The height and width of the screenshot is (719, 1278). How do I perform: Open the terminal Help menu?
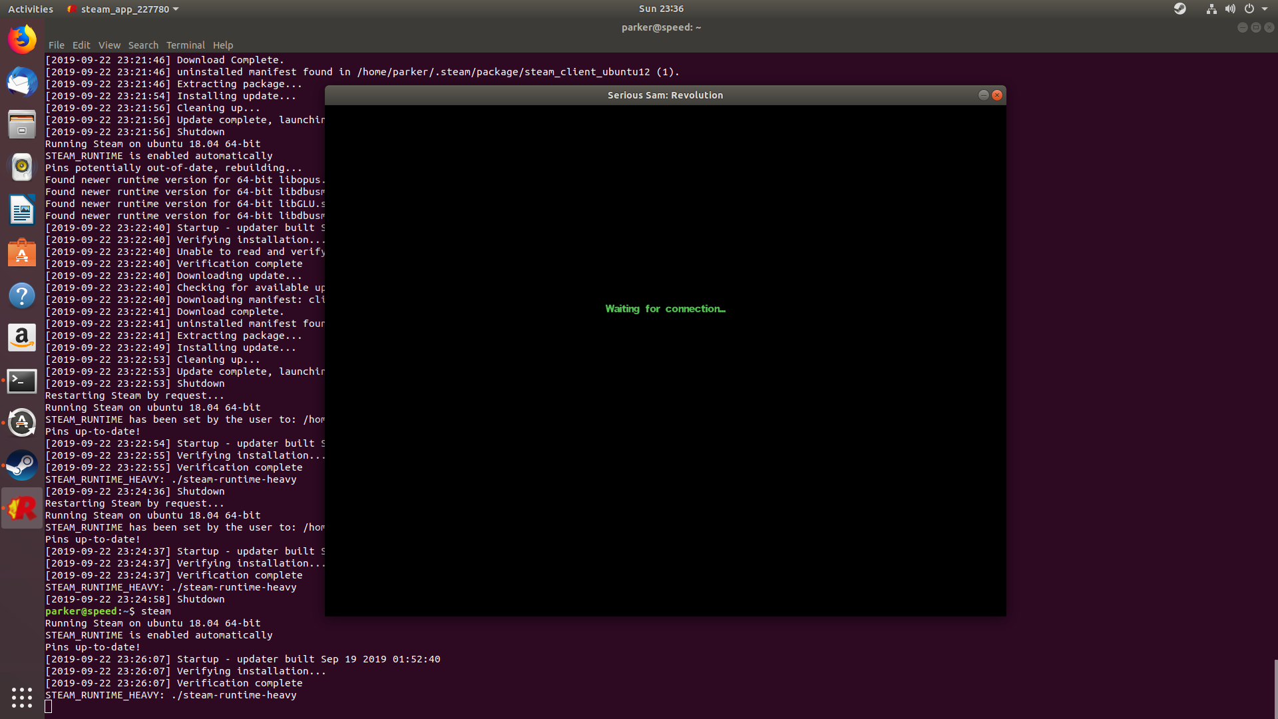click(x=223, y=45)
